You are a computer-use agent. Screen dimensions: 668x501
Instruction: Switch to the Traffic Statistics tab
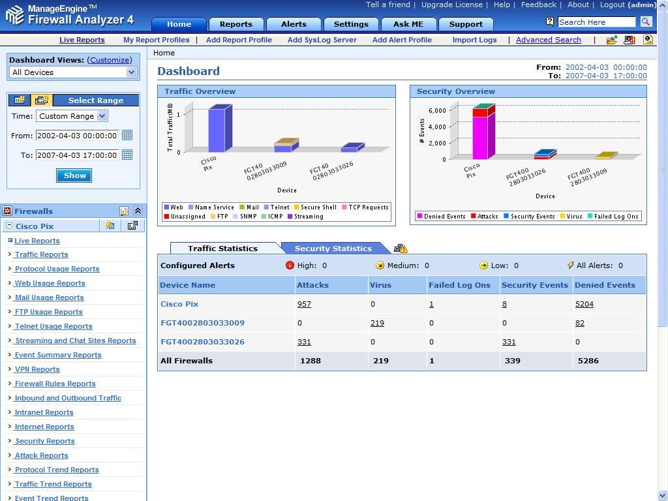(x=223, y=249)
